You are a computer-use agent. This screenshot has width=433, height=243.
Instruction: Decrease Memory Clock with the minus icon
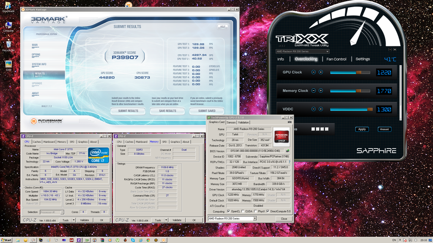[313, 91]
